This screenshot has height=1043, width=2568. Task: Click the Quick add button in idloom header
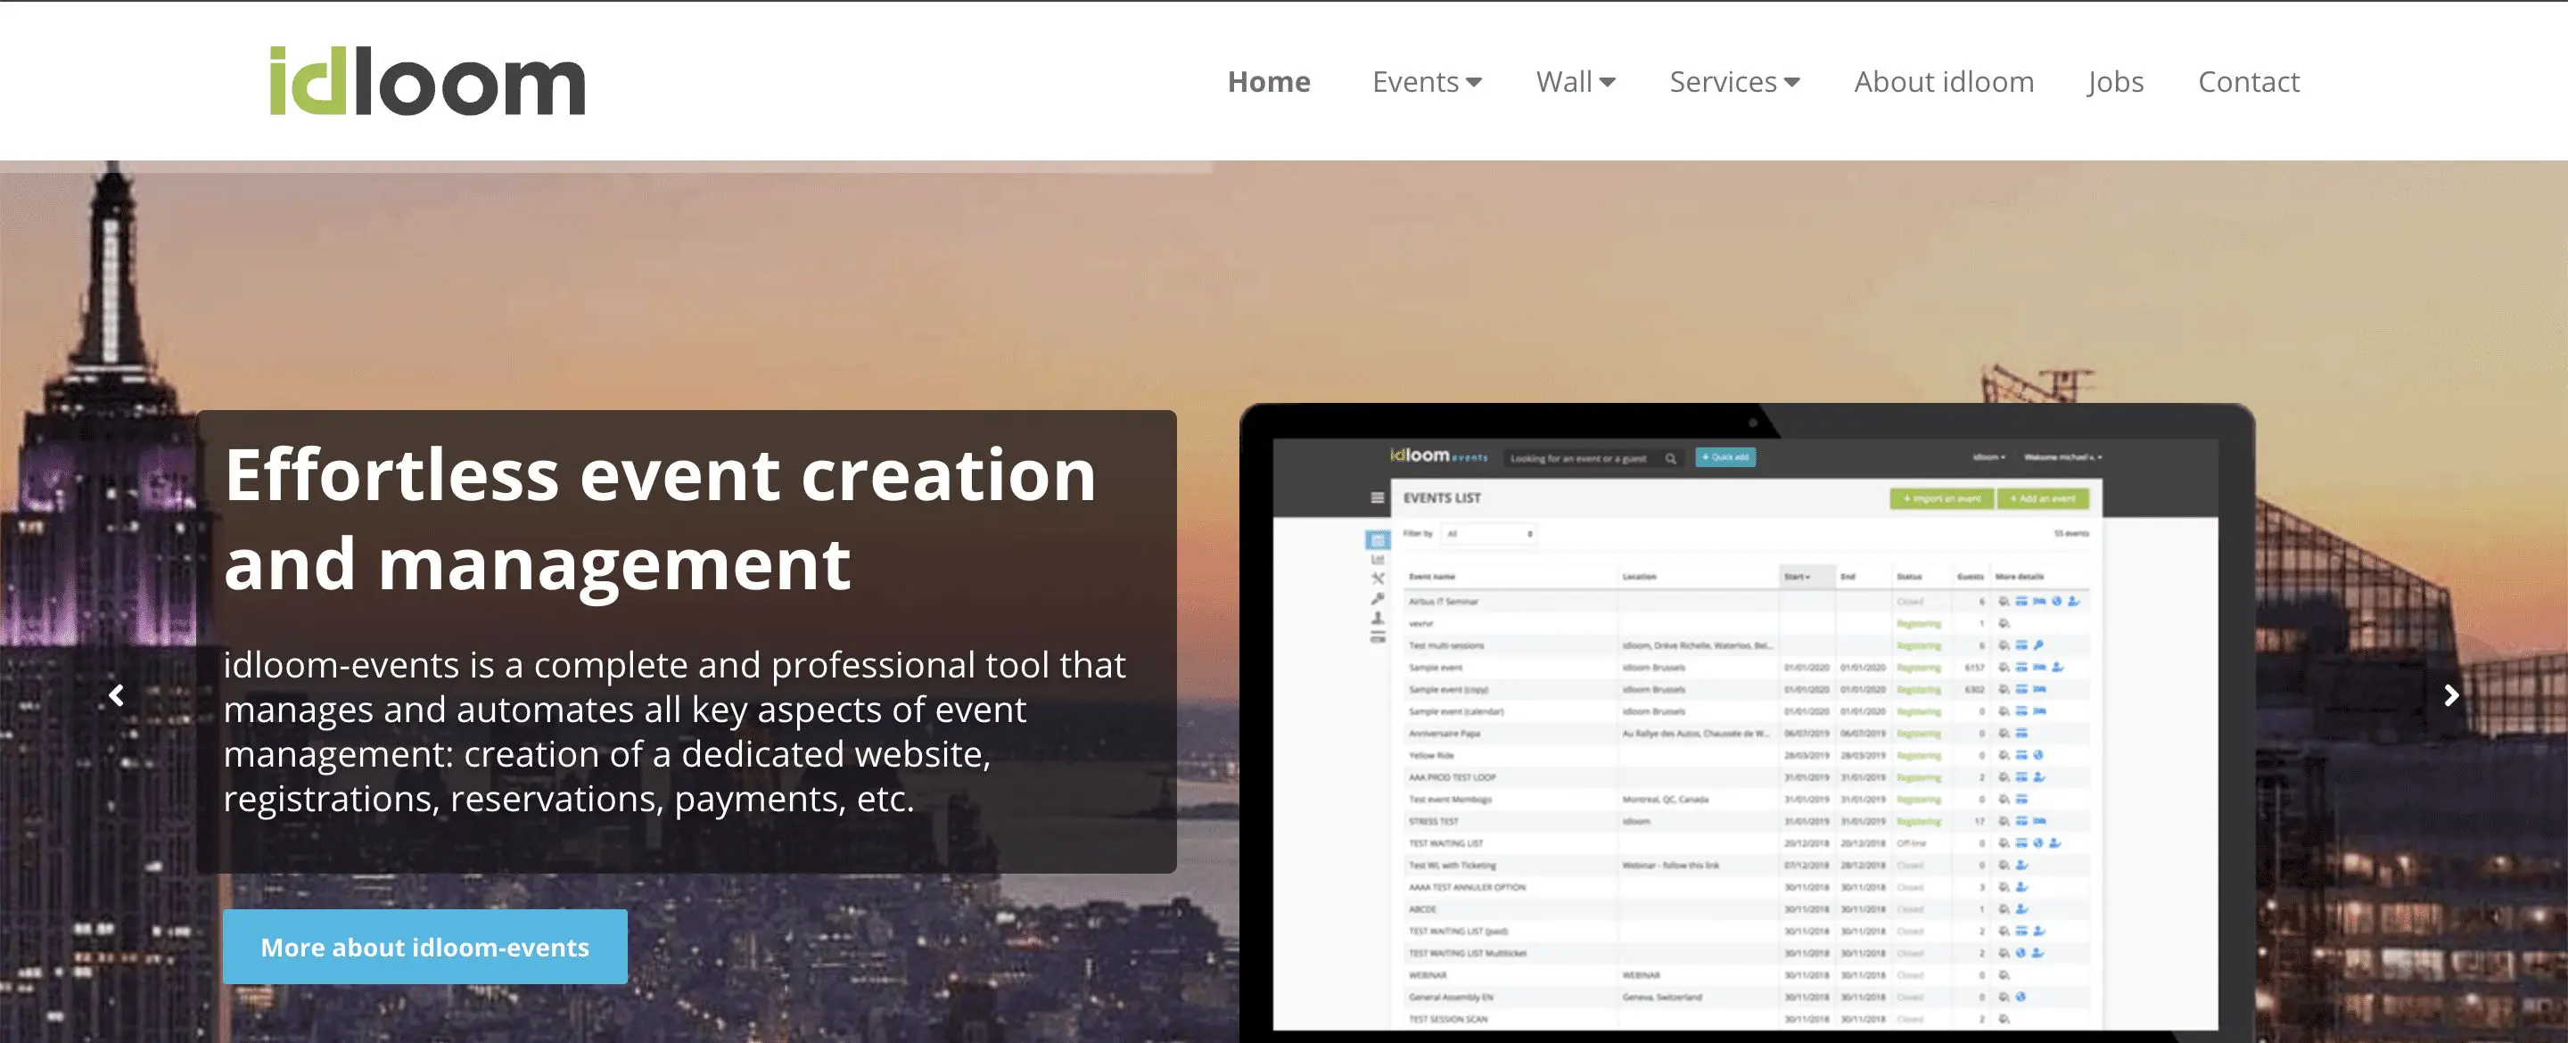[x=1728, y=456]
